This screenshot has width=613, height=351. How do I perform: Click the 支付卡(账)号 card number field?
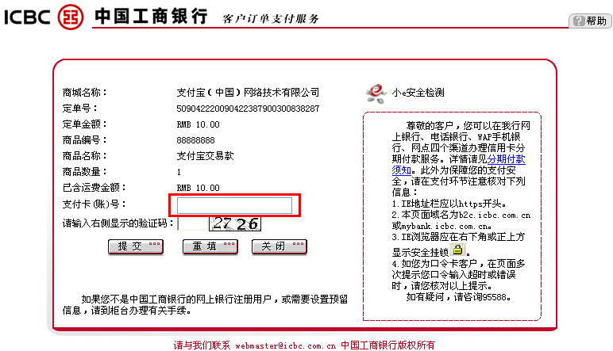[234, 205]
